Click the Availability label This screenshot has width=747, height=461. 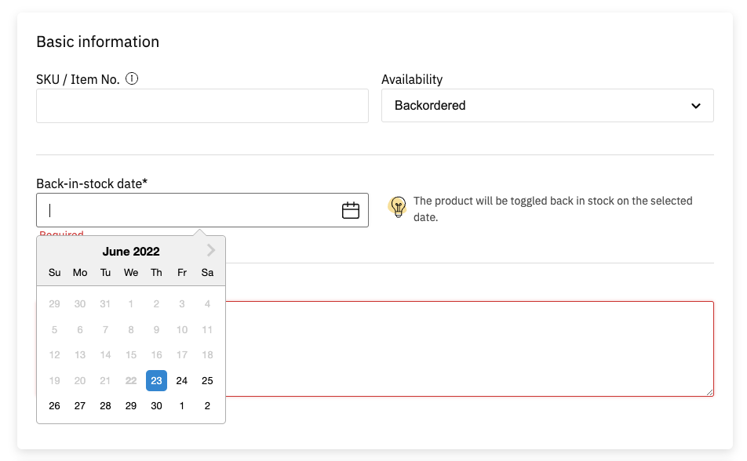[412, 79]
